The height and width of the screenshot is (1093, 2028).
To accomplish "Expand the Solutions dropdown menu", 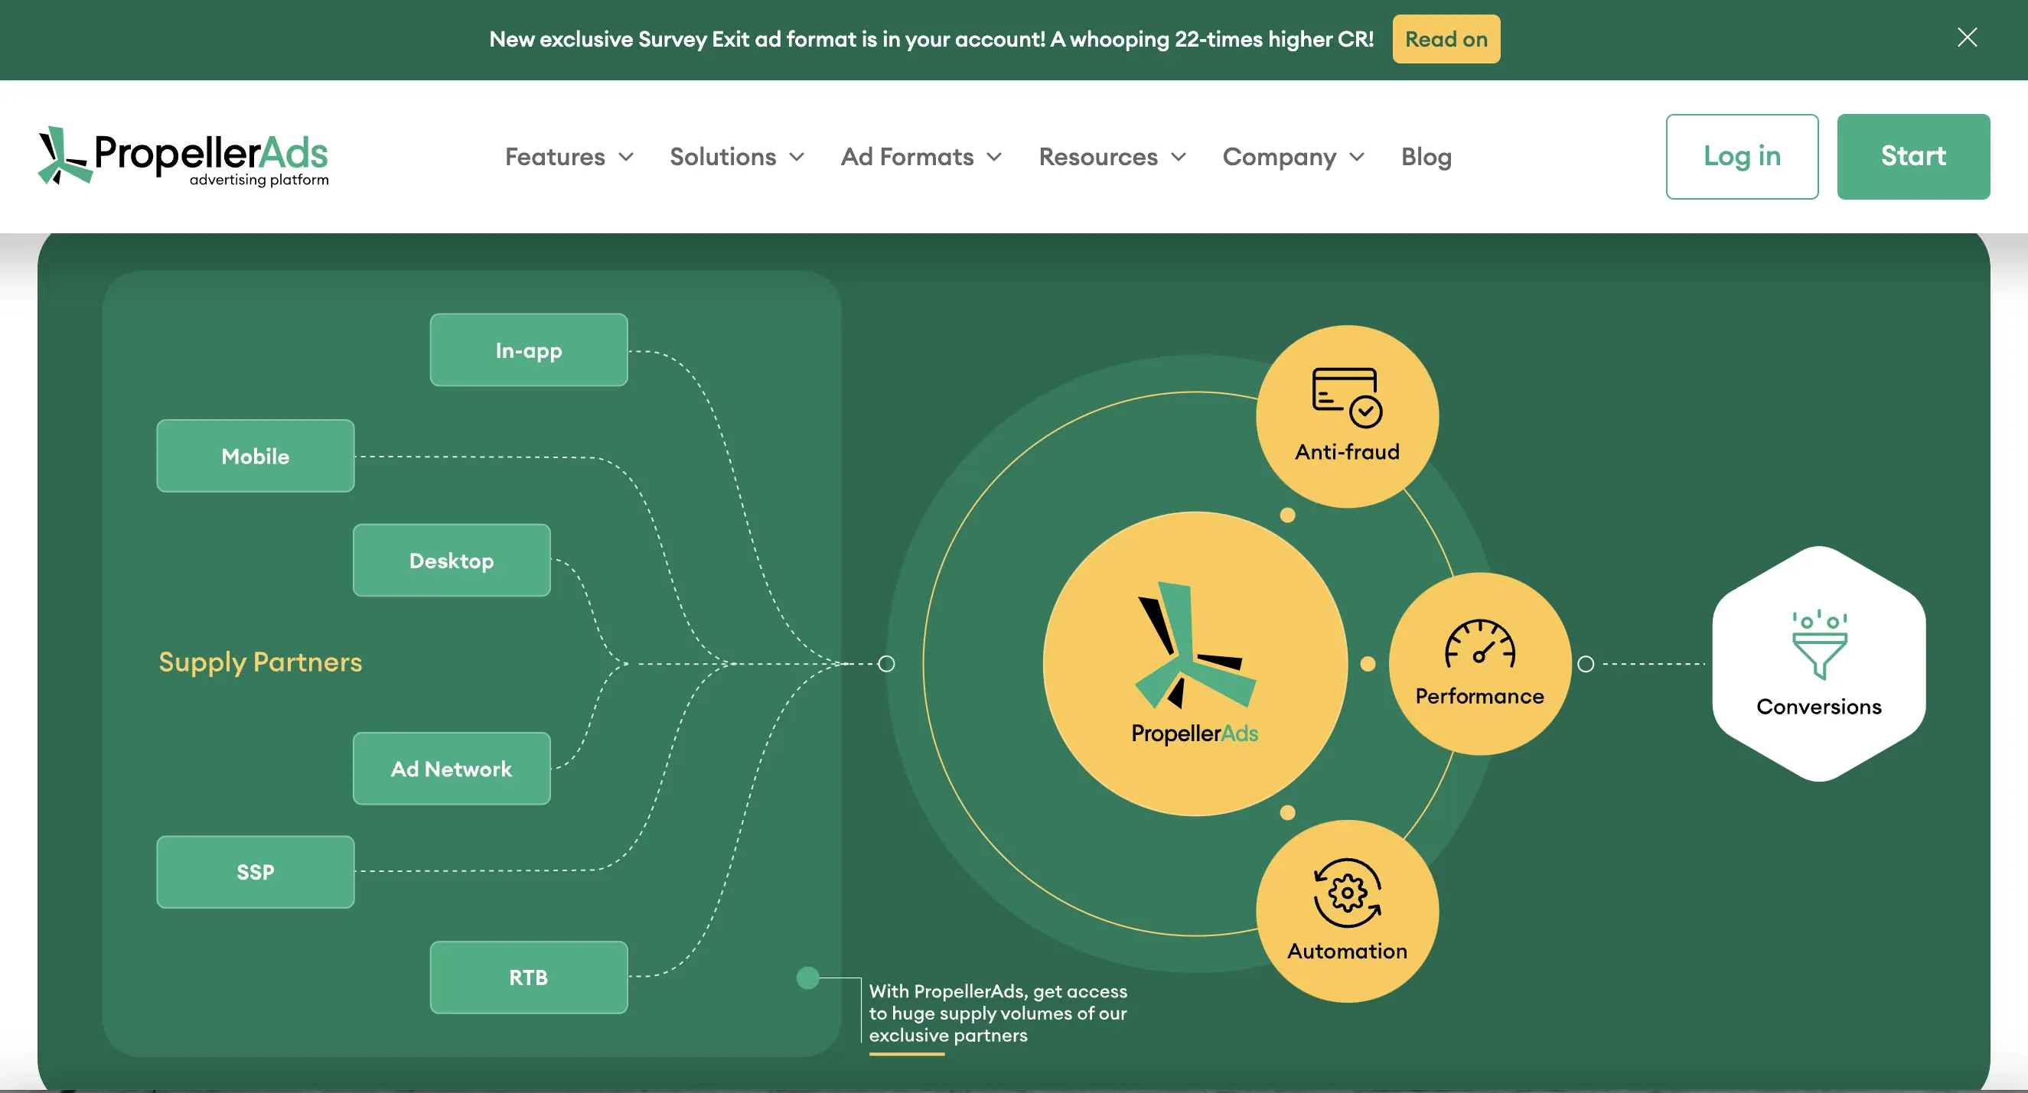I will click(x=736, y=157).
